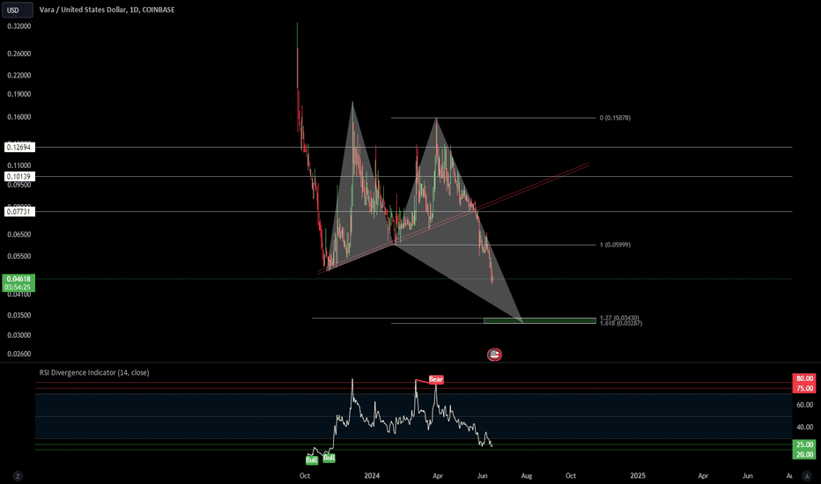This screenshot has width=821, height=484.
Task: Click the 0.26000 price axis value
Action: click(18, 54)
